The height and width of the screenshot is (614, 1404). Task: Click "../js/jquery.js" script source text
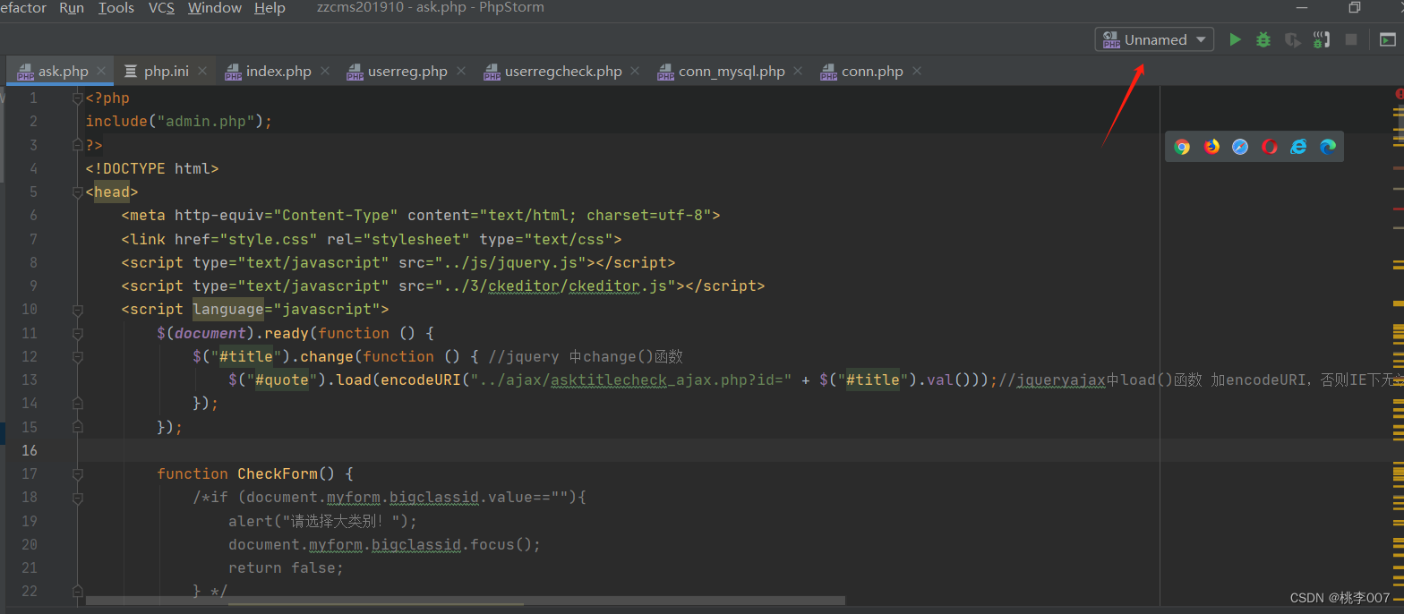[510, 262]
